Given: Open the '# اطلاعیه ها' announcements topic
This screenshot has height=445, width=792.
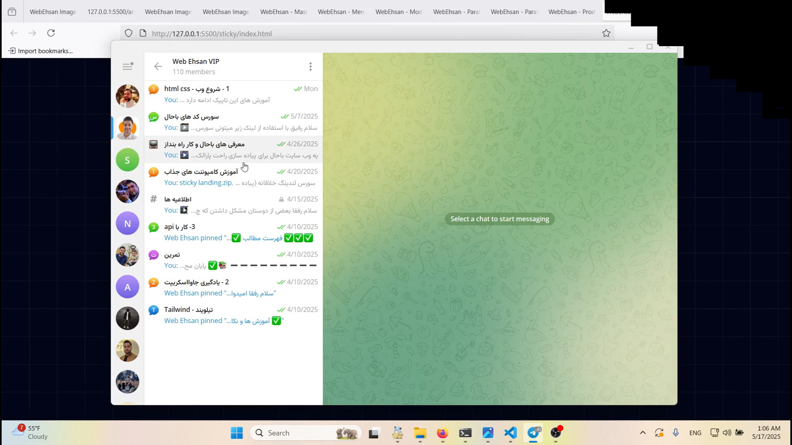Looking at the screenshot, I should tap(233, 204).
